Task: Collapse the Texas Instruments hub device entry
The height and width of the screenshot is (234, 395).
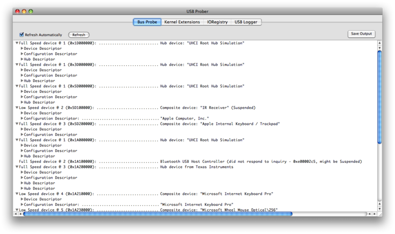Action: pos(17,167)
